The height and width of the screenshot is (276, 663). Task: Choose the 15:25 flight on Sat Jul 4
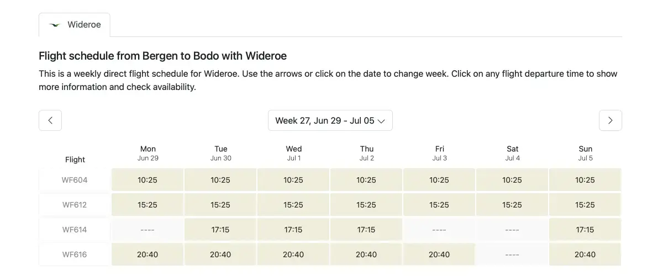[x=512, y=205]
